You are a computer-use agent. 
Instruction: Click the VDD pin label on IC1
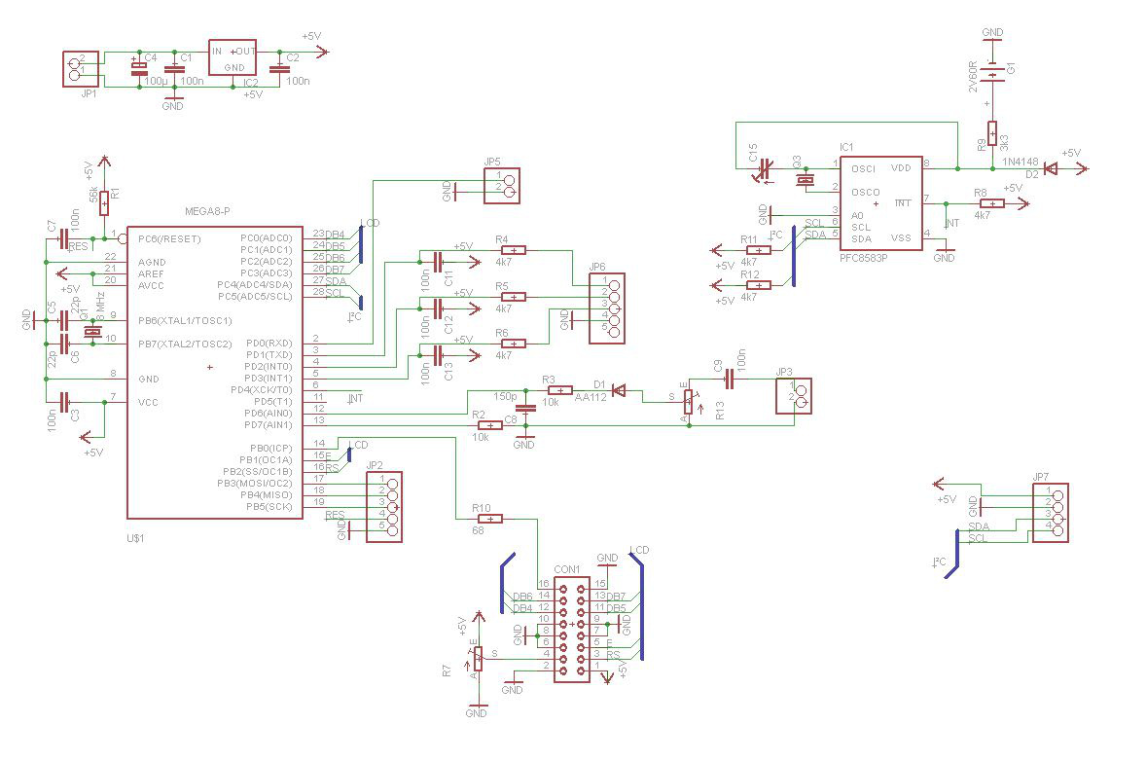click(x=901, y=168)
